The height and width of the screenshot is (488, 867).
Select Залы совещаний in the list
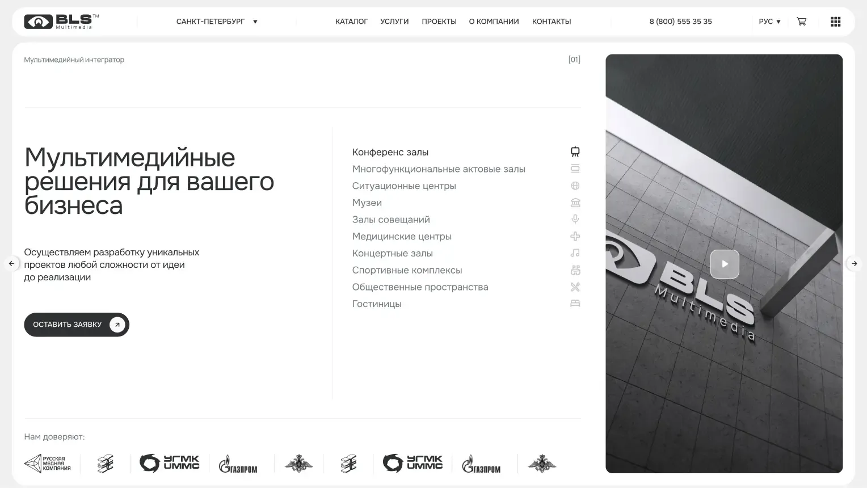click(x=391, y=220)
